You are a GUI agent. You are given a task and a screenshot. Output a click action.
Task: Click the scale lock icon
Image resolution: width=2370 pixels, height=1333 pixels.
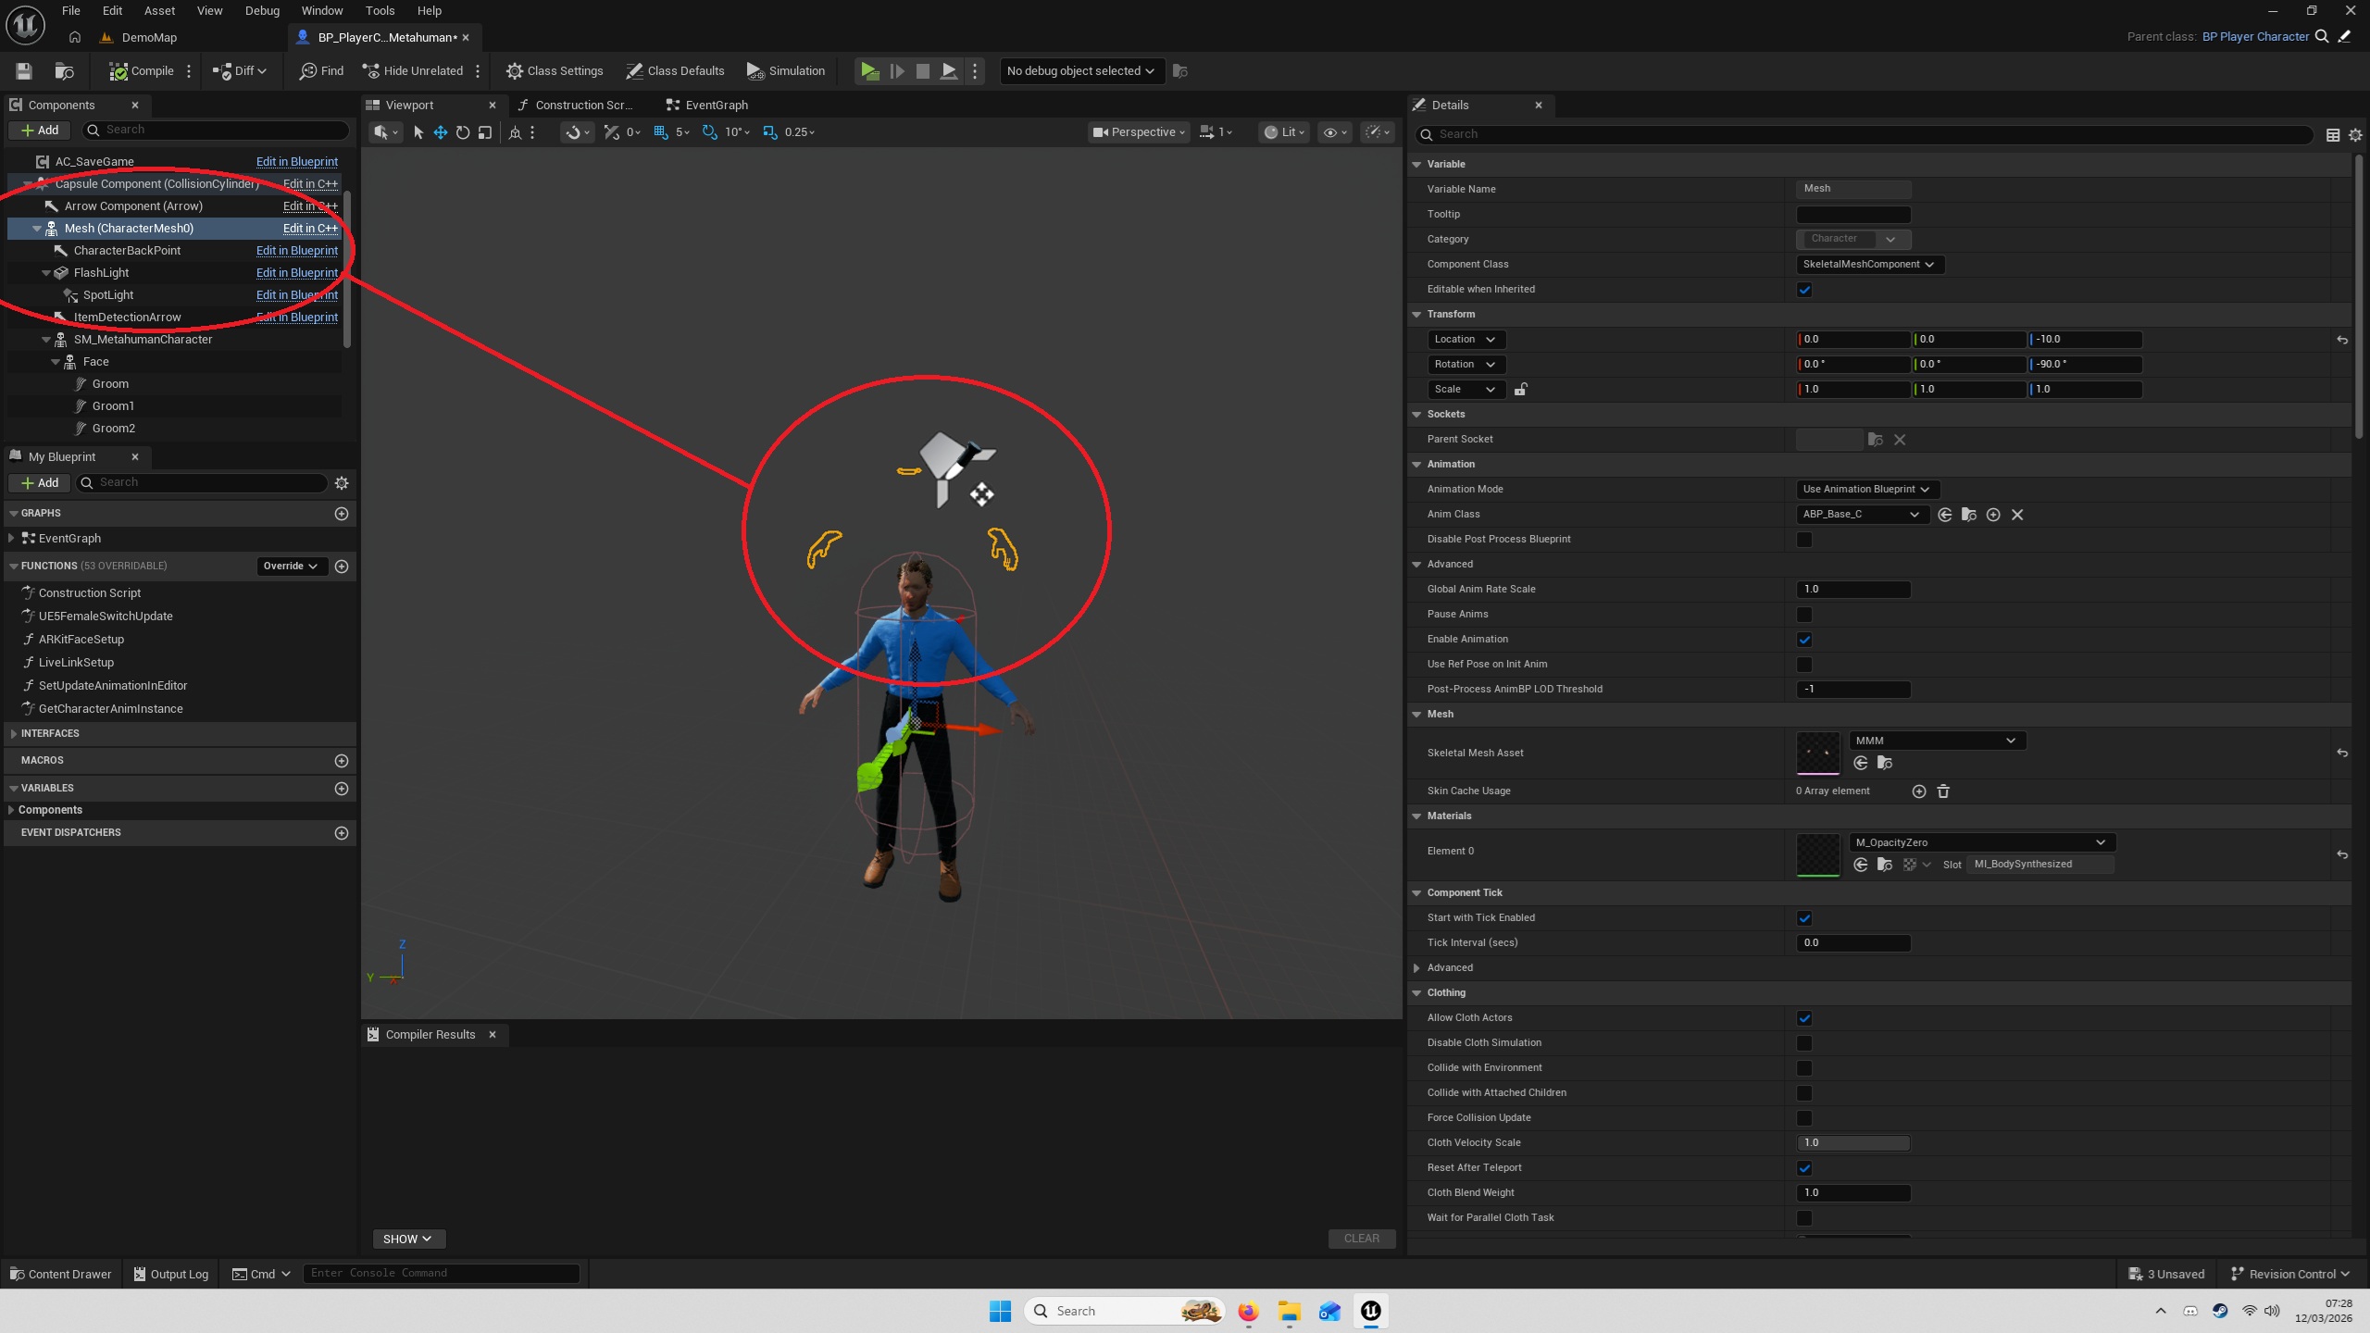(x=1520, y=390)
